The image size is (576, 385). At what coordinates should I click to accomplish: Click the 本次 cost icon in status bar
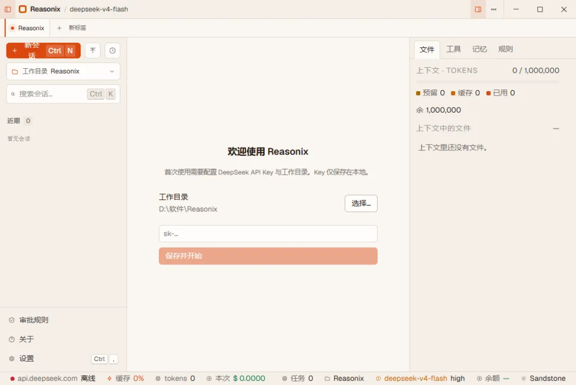click(209, 379)
